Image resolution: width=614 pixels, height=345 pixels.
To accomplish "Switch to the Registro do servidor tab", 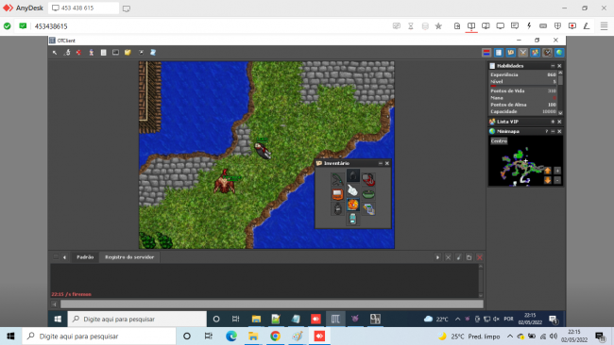I will (129, 257).
